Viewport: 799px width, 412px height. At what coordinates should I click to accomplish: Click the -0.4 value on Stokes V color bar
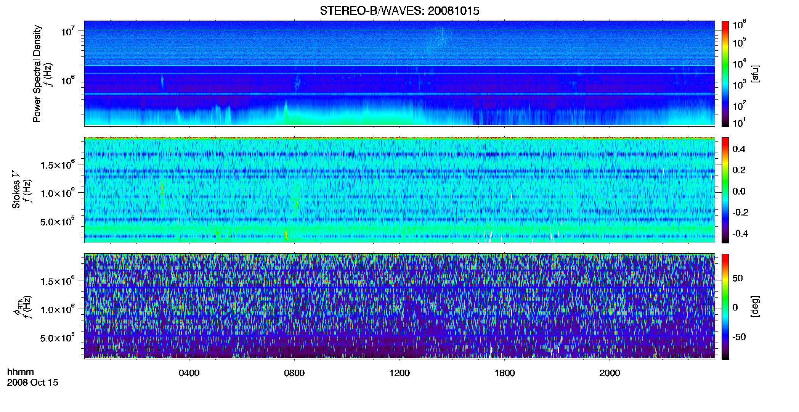pos(741,233)
